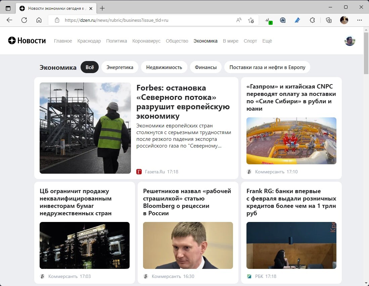
Task: Go to the Спорт section
Action: pyautogui.click(x=250, y=41)
